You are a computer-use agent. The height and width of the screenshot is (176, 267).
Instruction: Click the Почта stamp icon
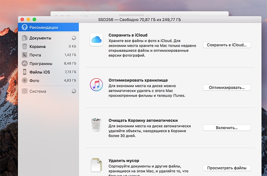pos(25,55)
